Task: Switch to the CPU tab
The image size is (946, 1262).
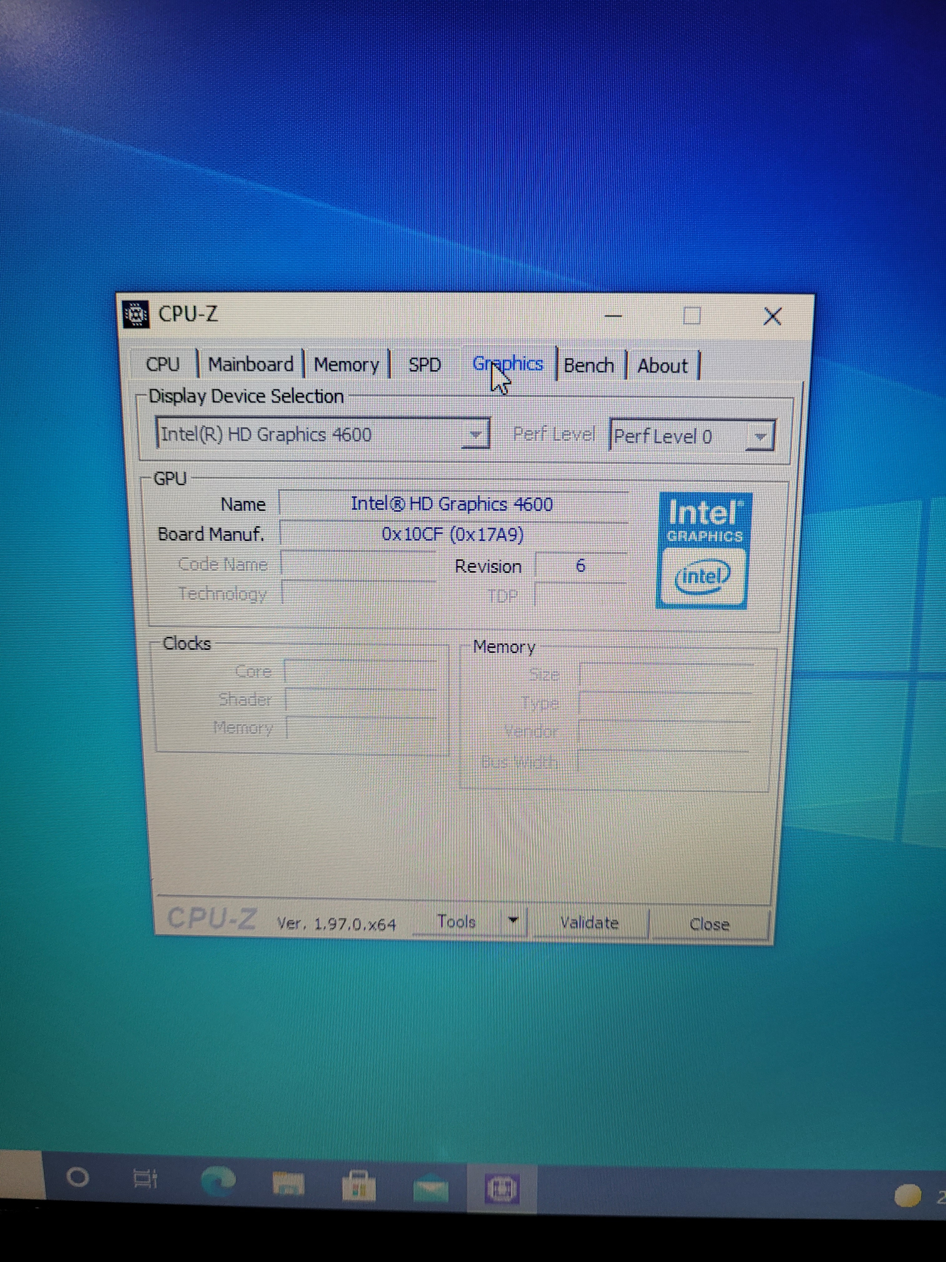Action: point(163,364)
